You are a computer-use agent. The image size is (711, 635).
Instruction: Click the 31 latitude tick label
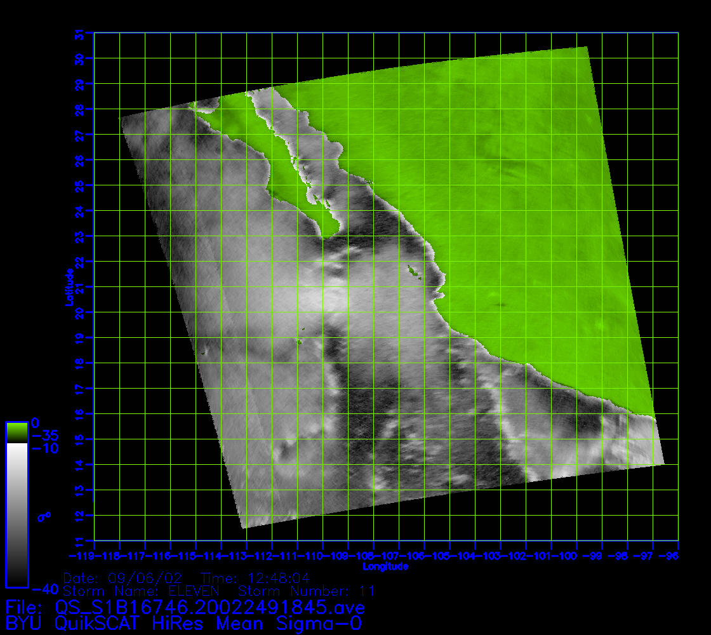click(79, 34)
